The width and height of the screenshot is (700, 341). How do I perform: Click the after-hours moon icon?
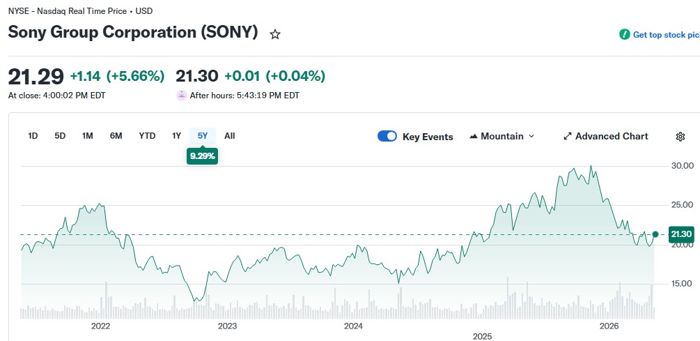tap(181, 96)
